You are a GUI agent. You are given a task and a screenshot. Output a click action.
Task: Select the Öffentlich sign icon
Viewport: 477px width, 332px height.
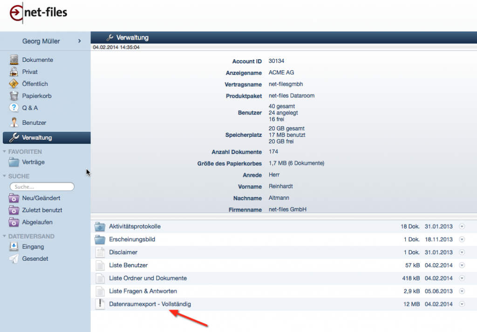pyautogui.click(x=14, y=84)
